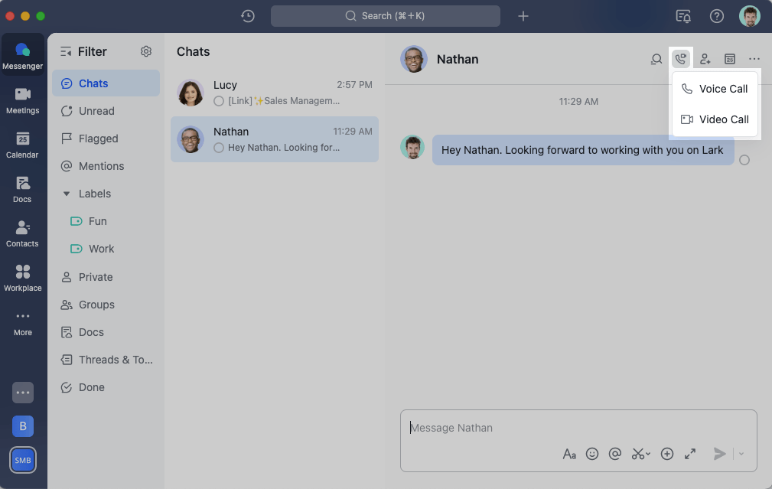Open the Workplace panel

[22, 276]
